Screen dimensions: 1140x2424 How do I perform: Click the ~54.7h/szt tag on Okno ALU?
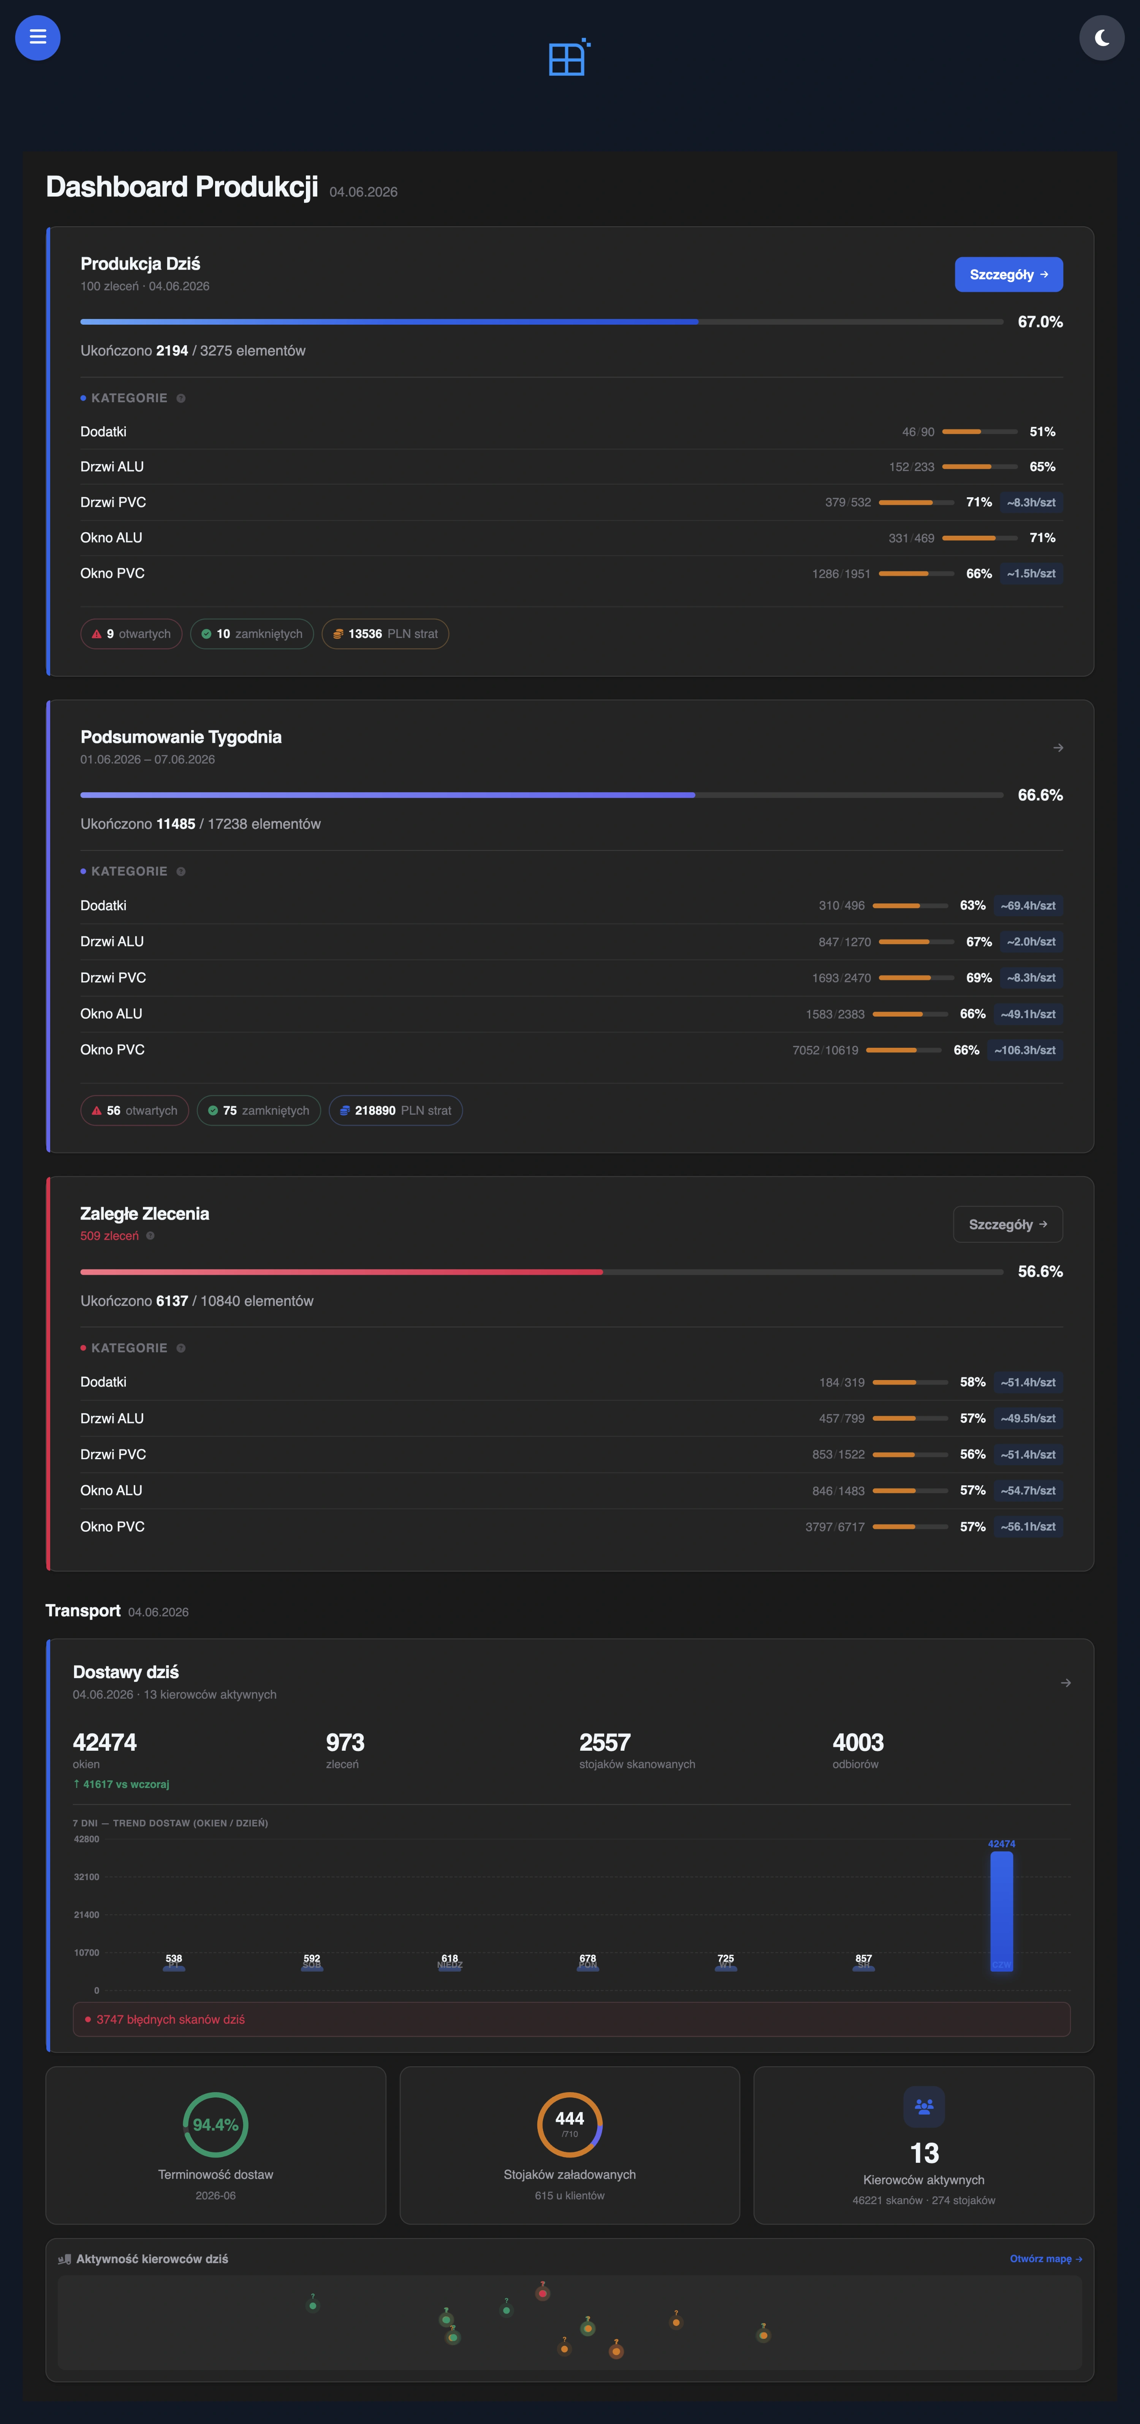tap(1028, 1491)
